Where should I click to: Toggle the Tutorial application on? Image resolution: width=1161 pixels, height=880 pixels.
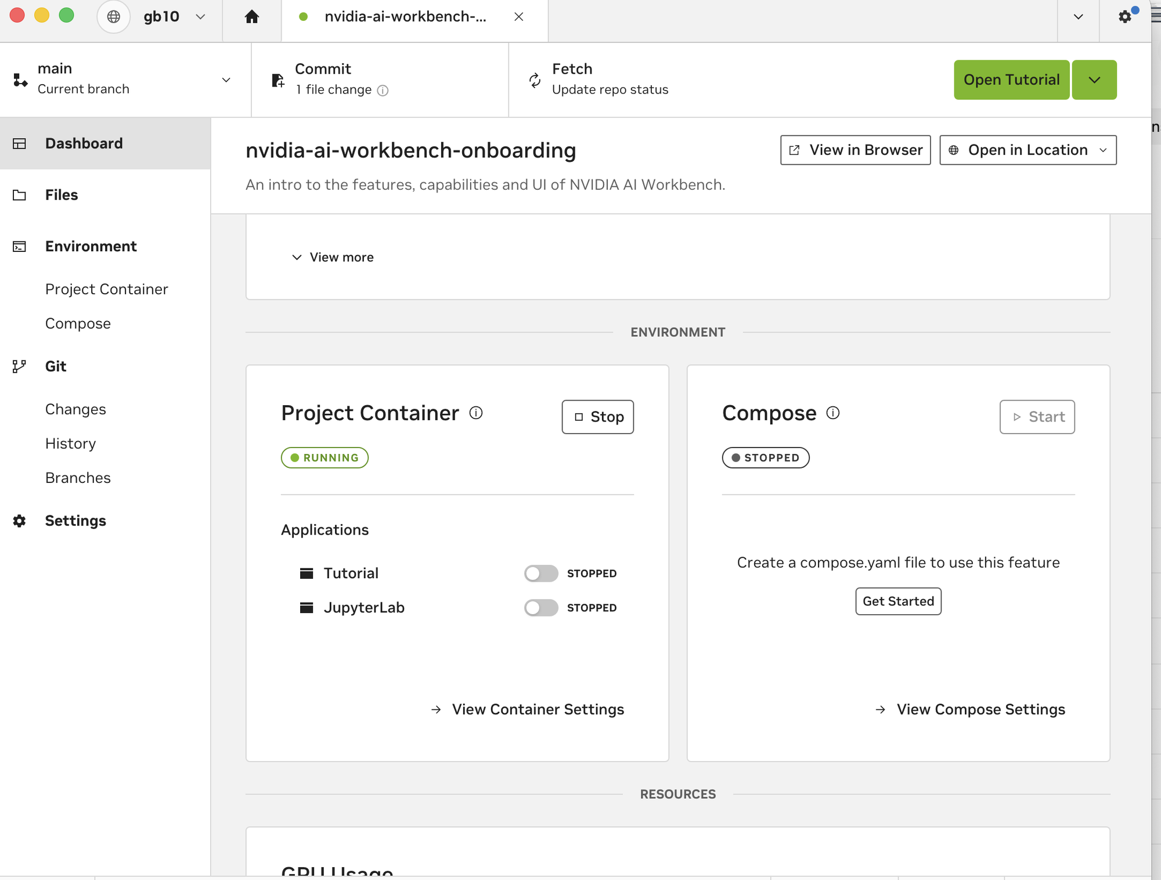click(x=541, y=574)
